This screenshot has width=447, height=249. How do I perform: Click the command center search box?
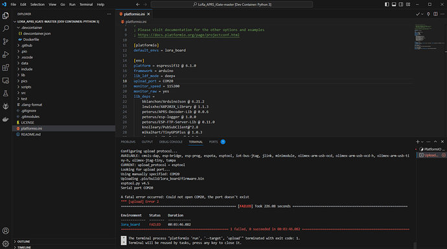pyautogui.click(x=231, y=5)
